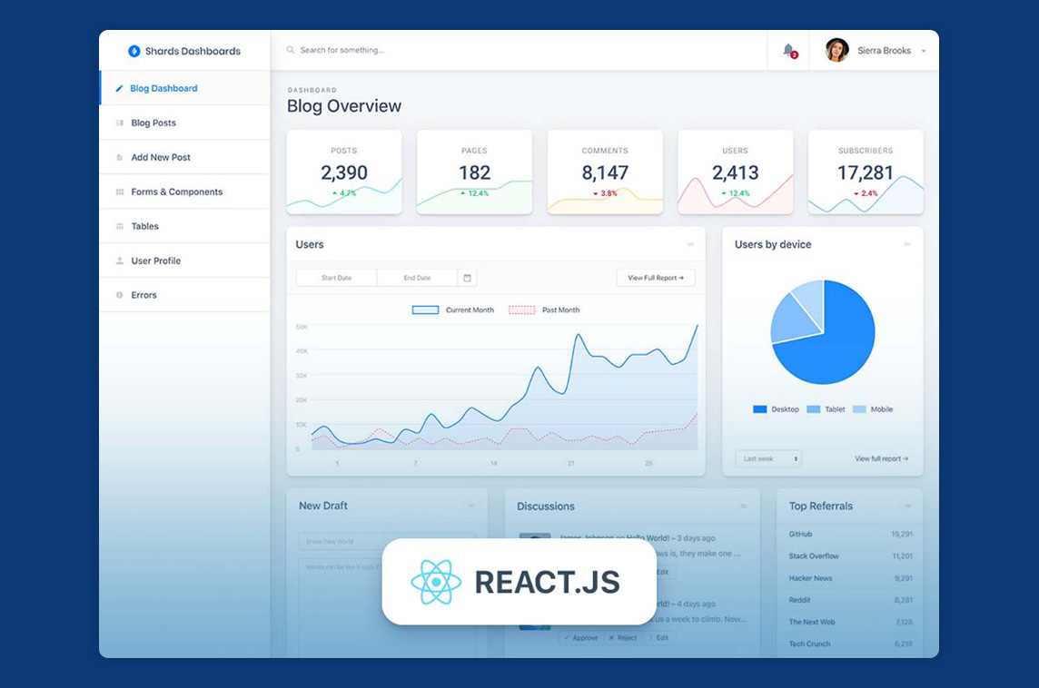This screenshot has height=688, width=1039.
Task: Go to the Errors page
Action: 185,295
